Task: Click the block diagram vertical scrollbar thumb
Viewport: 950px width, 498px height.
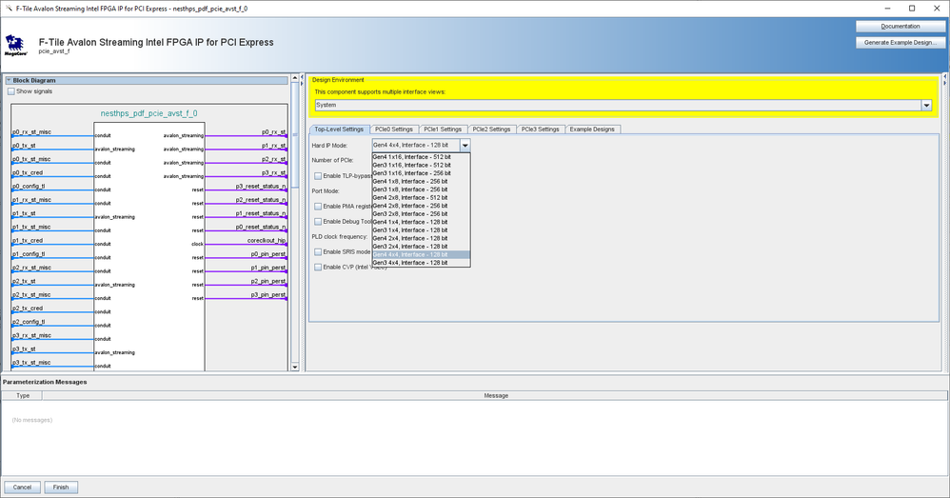Action: [295, 135]
